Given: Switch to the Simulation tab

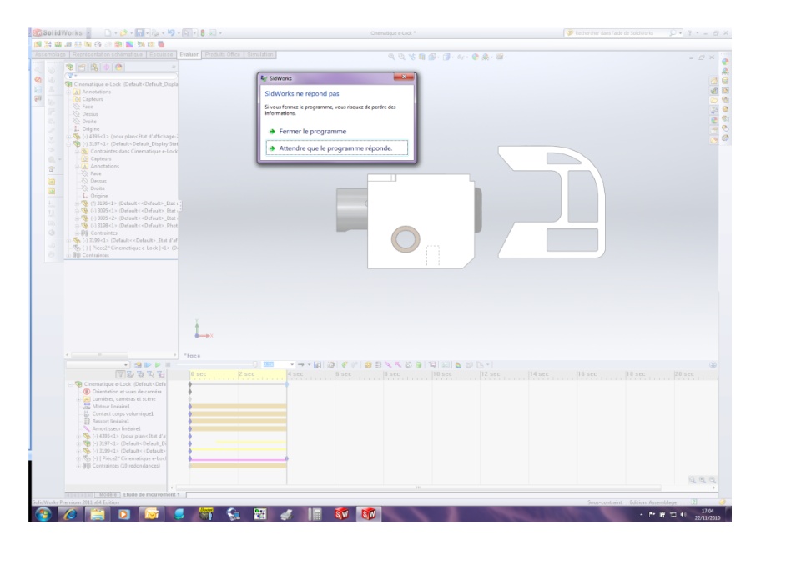Looking at the screenshot, I should [x=260, y=55].
